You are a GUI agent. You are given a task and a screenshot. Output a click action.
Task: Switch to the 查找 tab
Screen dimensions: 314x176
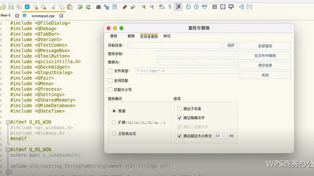(114, 36)
